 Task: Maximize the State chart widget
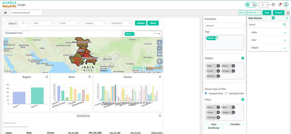90,76
